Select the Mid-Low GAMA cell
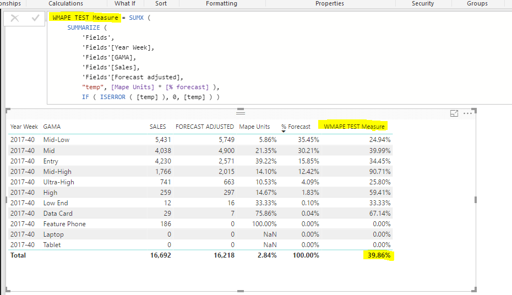This screenshot has height=295, width=512. [56, 140]
